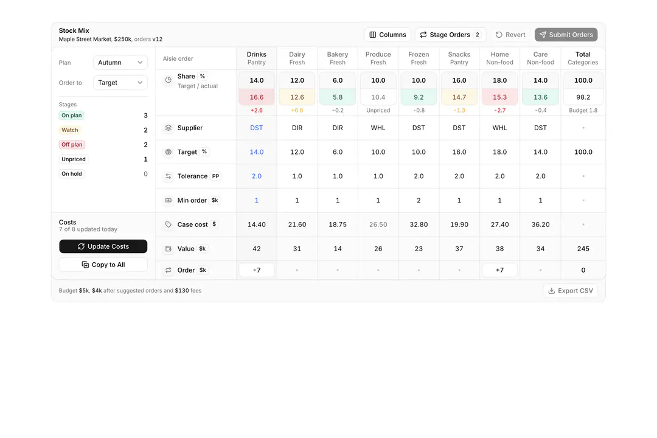The width and height of the screenshot is (657, 438).
Task: Click the Aisle order label
Action: [178, 58]
